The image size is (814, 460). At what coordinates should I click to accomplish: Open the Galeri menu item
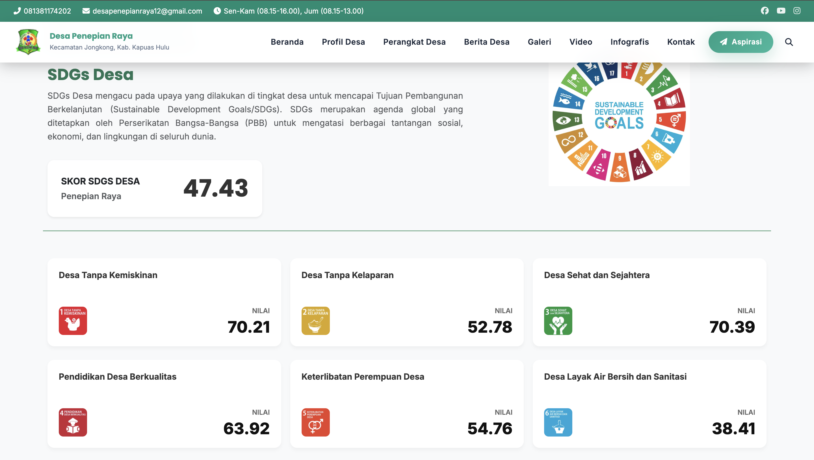(x=539, y=42)
